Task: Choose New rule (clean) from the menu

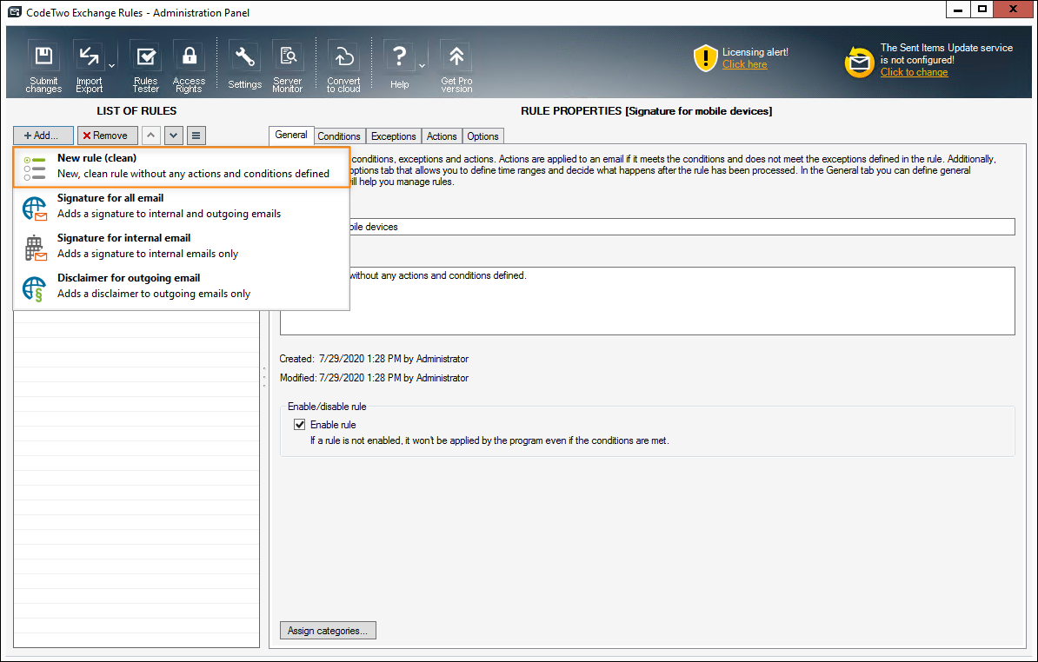Action: (182, 167)
